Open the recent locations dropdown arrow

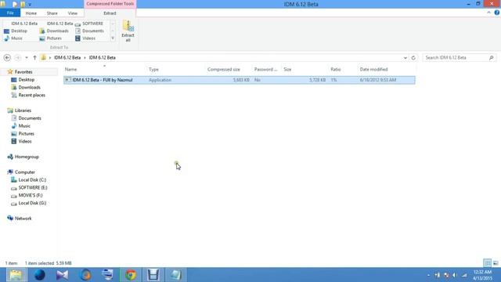click(x=27, y=58)
